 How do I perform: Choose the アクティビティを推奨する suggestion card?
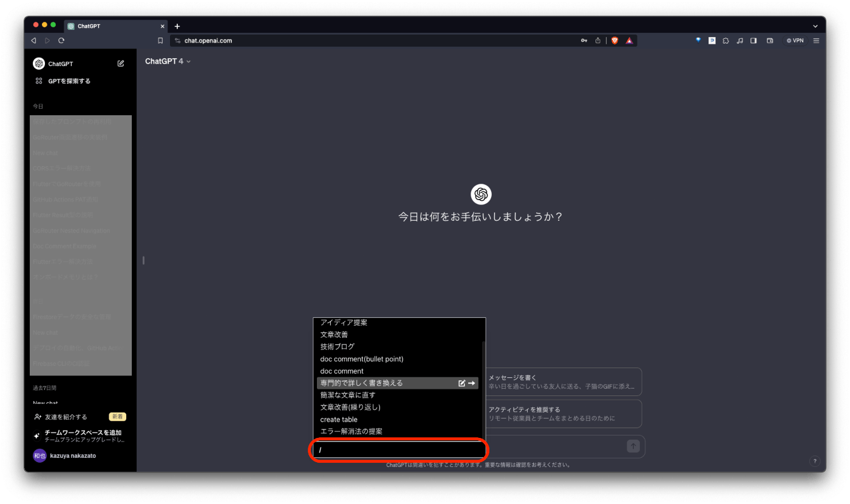coord(563,414)
